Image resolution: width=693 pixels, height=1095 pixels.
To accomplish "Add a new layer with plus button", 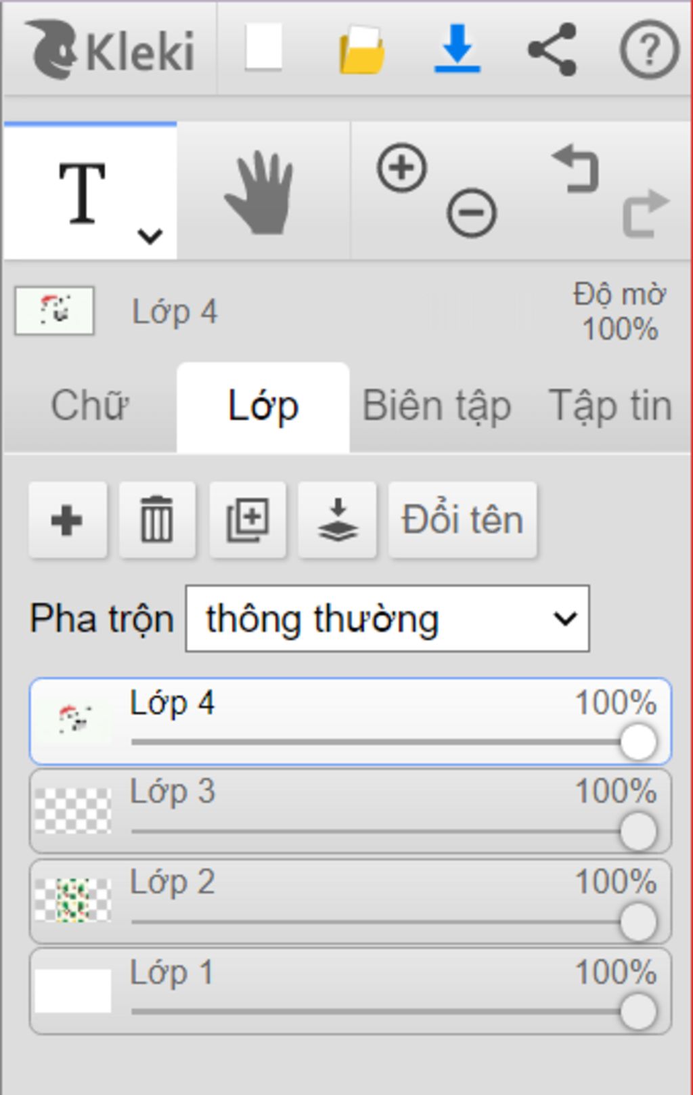I will [x=67, y=520].
